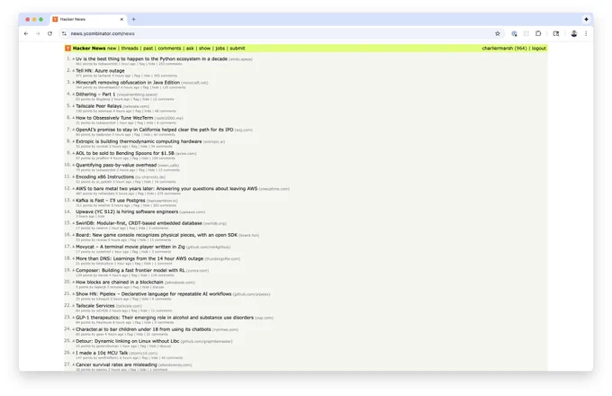
Task: Click the browser forward arrow
Action: coord(38,33)
